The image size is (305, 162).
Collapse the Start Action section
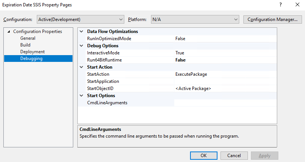click(x=82, y=67)
